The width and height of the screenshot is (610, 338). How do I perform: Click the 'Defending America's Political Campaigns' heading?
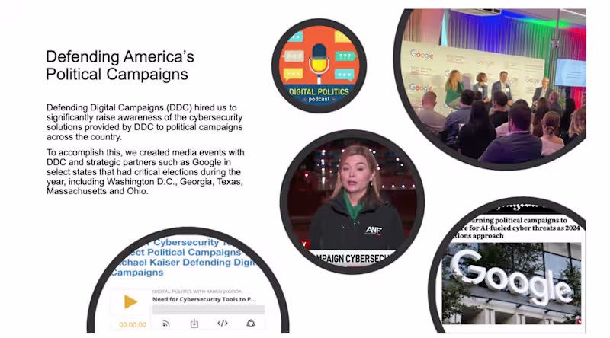click(x=120, y=65)
